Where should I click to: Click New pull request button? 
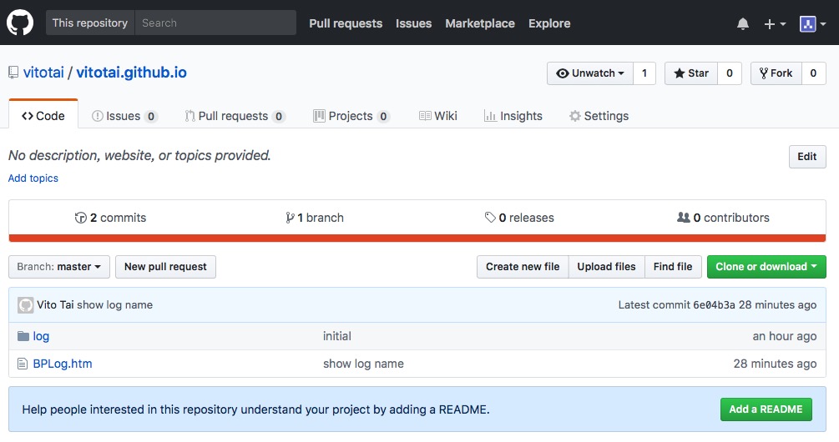click(x=165, y=267)
